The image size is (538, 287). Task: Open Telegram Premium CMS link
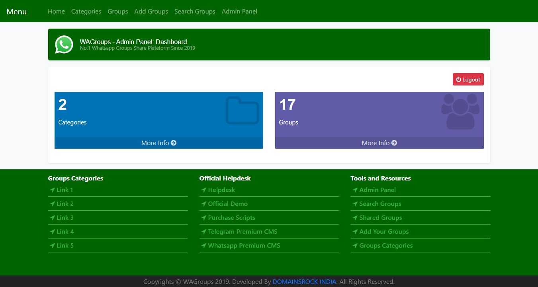pos(243,232)
